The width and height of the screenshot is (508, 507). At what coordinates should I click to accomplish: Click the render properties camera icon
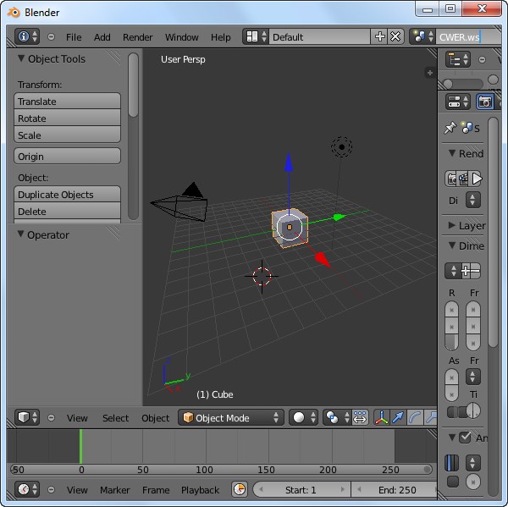click(x=485, y=102)
